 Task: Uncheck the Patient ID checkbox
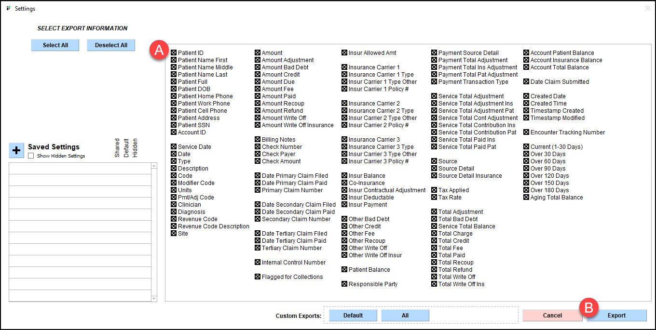174,53
